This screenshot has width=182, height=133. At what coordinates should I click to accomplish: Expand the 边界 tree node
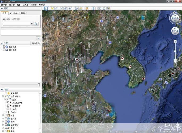(x=5, y=99)
